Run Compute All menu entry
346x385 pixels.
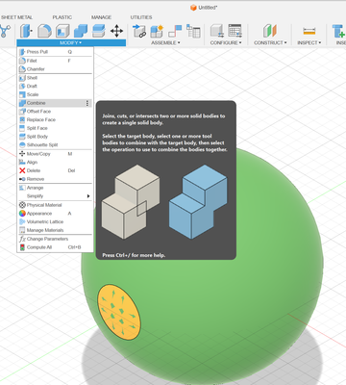pos(55,247)
